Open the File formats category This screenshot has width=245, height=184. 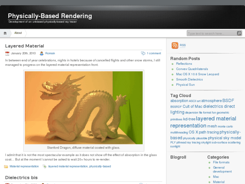coord(221,162)
